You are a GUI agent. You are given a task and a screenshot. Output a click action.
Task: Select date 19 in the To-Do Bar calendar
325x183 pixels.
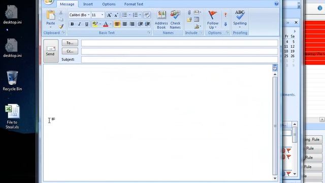point(292,51)
